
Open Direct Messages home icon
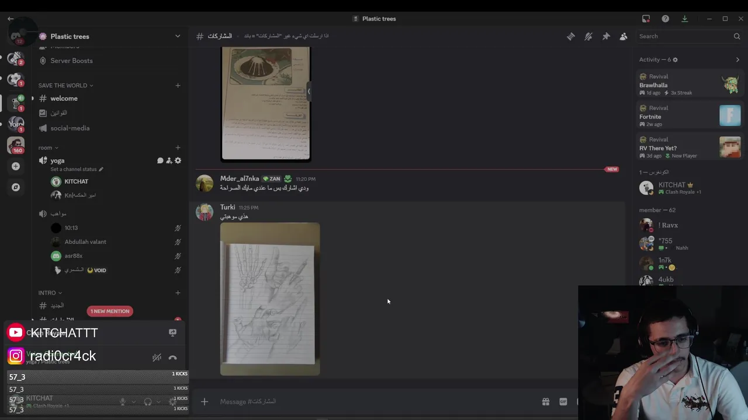click(16, 35)
